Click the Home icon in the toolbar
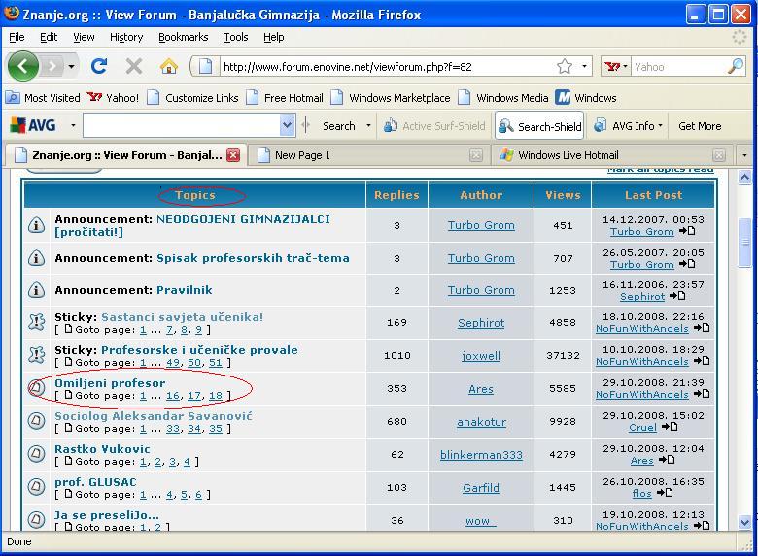Screen dimensions: 758x556 169,67
